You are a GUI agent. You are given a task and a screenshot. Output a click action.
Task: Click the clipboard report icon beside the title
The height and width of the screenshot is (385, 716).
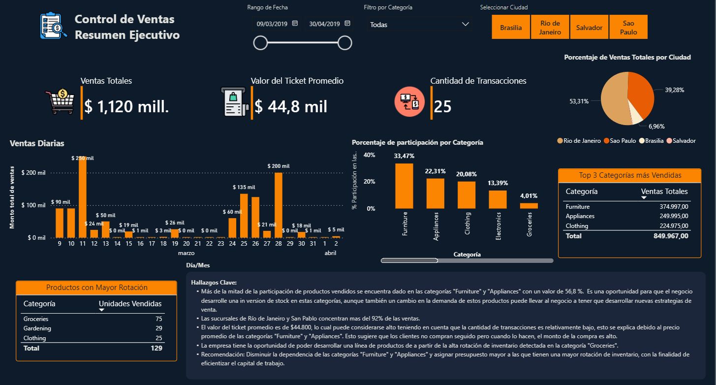pos(53,26)
